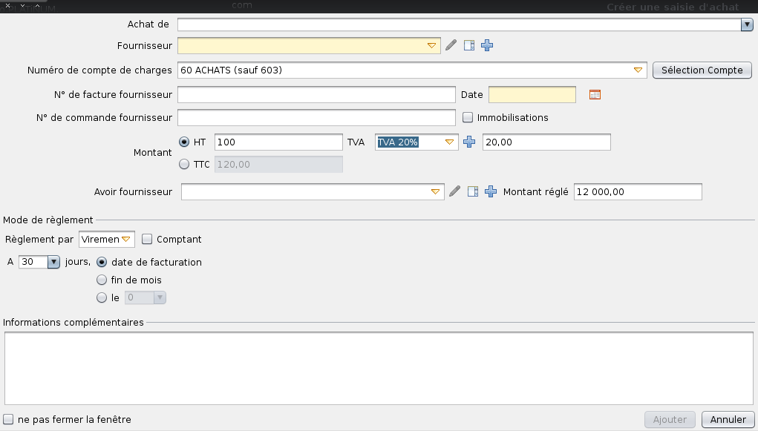Expand the 'Achat de' dropdown arrow
The height and width of the screenshot is (431, 758).
click(x=747, y=25)
